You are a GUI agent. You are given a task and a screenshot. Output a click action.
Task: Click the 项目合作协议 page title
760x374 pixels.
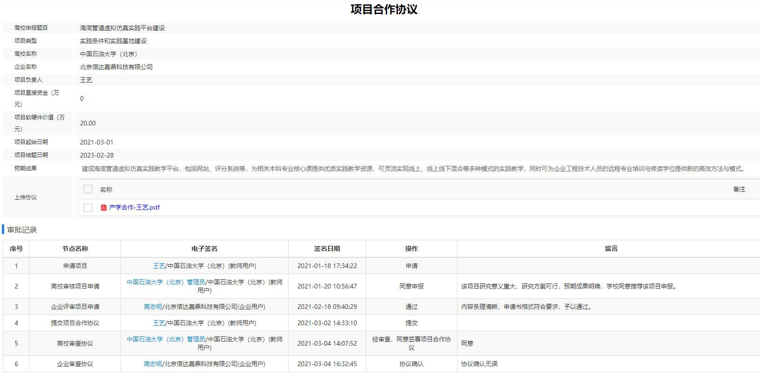(383, 9)
